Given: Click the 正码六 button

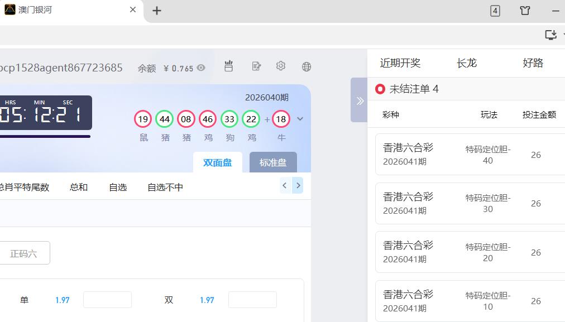Looking at the screenshot, I should [23, 253].
